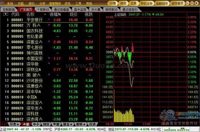Image resolution: width=200 pixels, height=132 pixels.
Task: Expand the 分类▲ category tab
Action: [14, 124]
